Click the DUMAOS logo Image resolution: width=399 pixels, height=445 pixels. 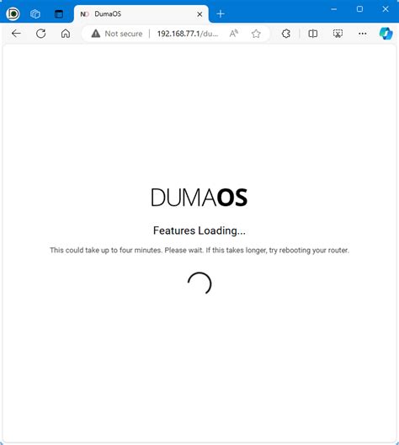click(x=199, y=197)
